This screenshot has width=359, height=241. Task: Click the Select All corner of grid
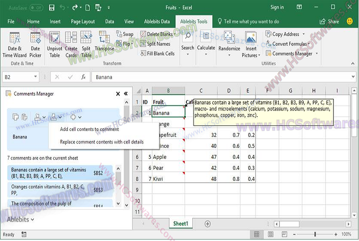point(138,91)
